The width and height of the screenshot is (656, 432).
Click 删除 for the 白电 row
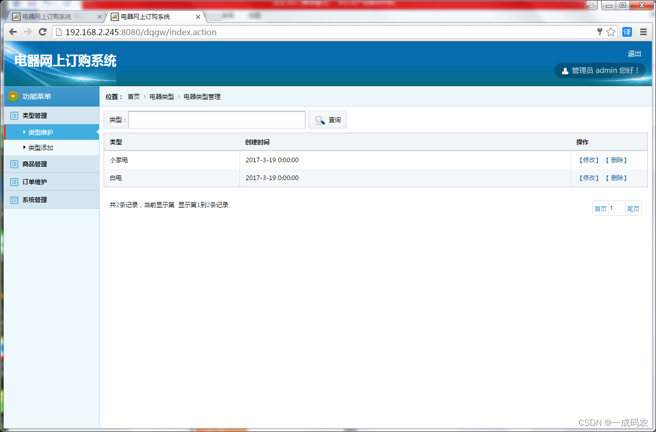tap(617, 178)
